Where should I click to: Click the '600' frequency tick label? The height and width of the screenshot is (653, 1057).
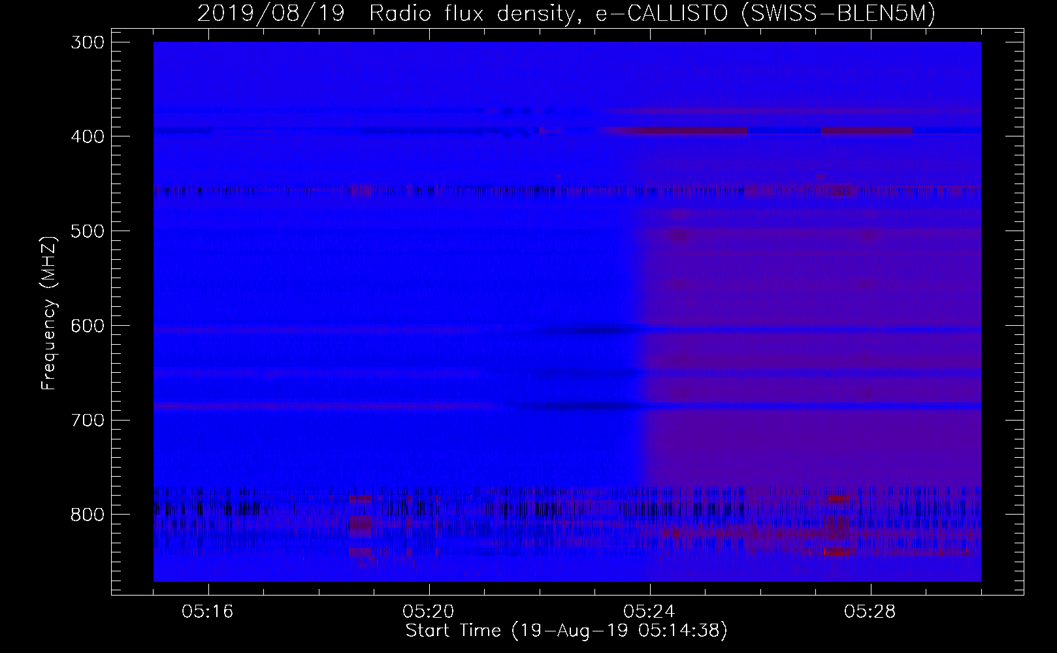click(x=86, y=326)
